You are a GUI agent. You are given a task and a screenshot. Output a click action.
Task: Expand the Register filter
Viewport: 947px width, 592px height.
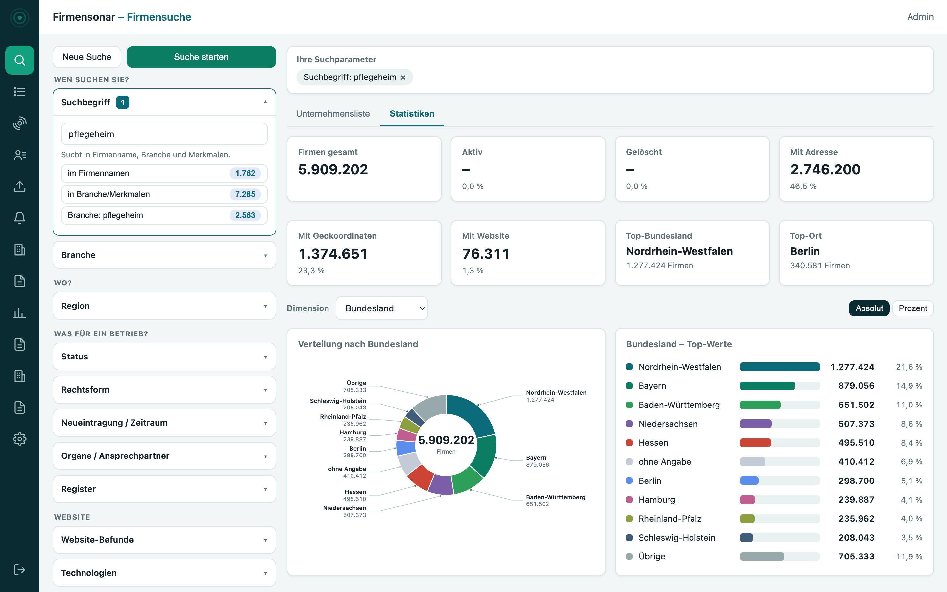tap(164, 489)
